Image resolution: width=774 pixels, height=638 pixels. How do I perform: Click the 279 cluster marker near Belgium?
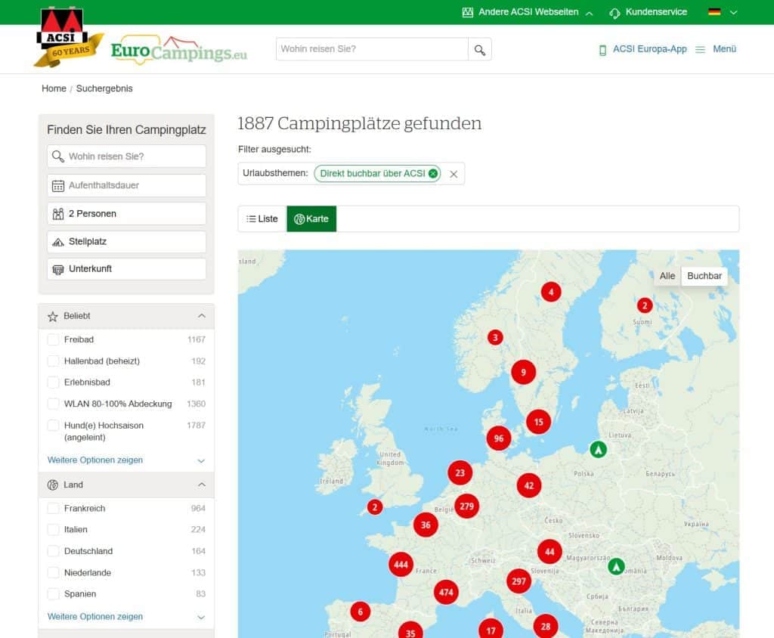(466, 506)
